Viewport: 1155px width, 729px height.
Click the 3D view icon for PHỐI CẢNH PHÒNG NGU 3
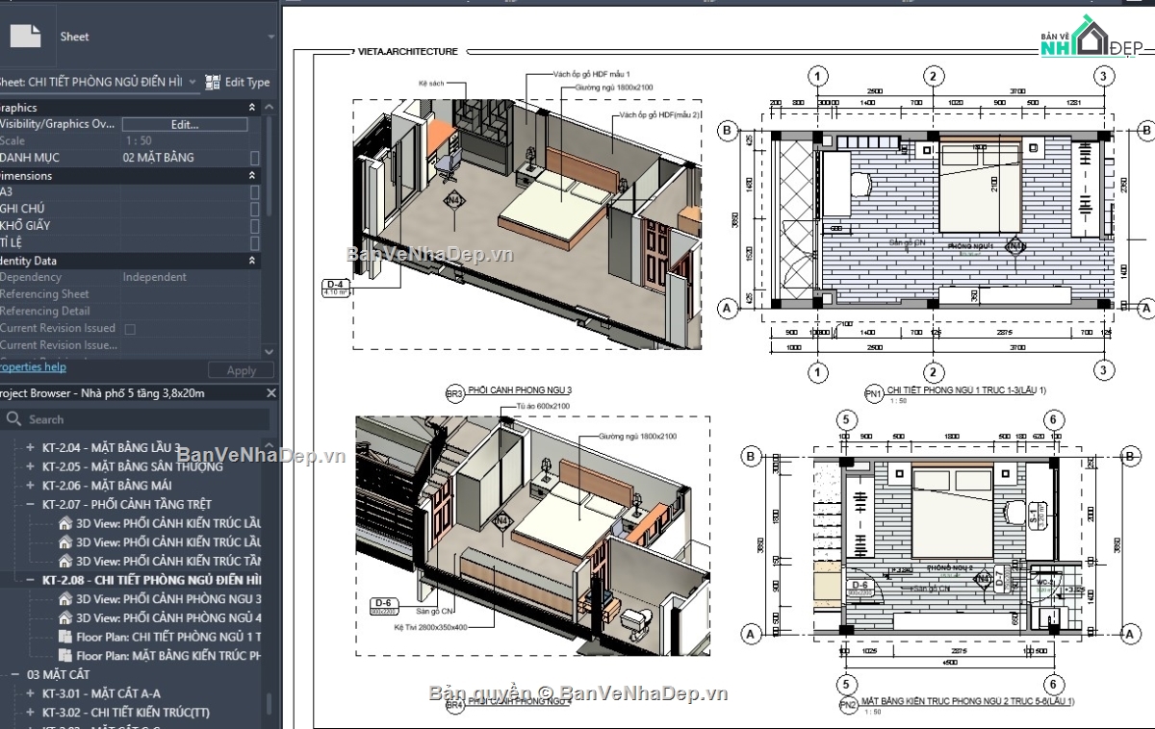coord(65,599)
